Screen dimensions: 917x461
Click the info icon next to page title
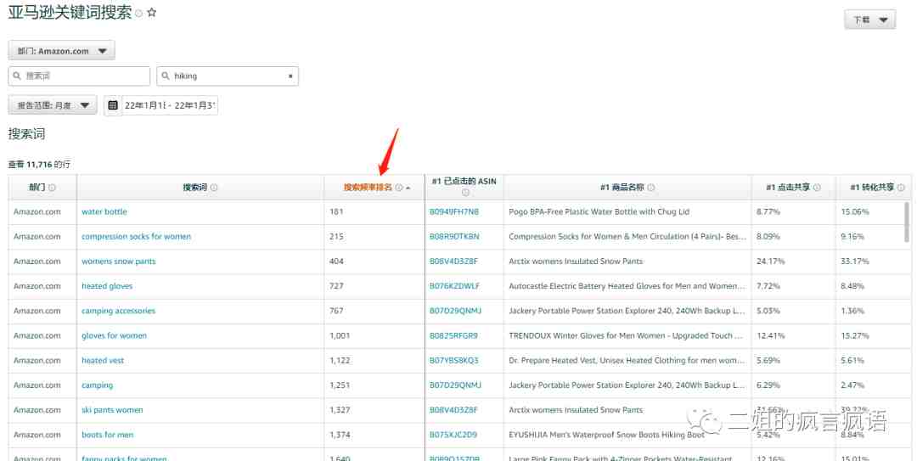pyautogui.click(x=139, y=14)
